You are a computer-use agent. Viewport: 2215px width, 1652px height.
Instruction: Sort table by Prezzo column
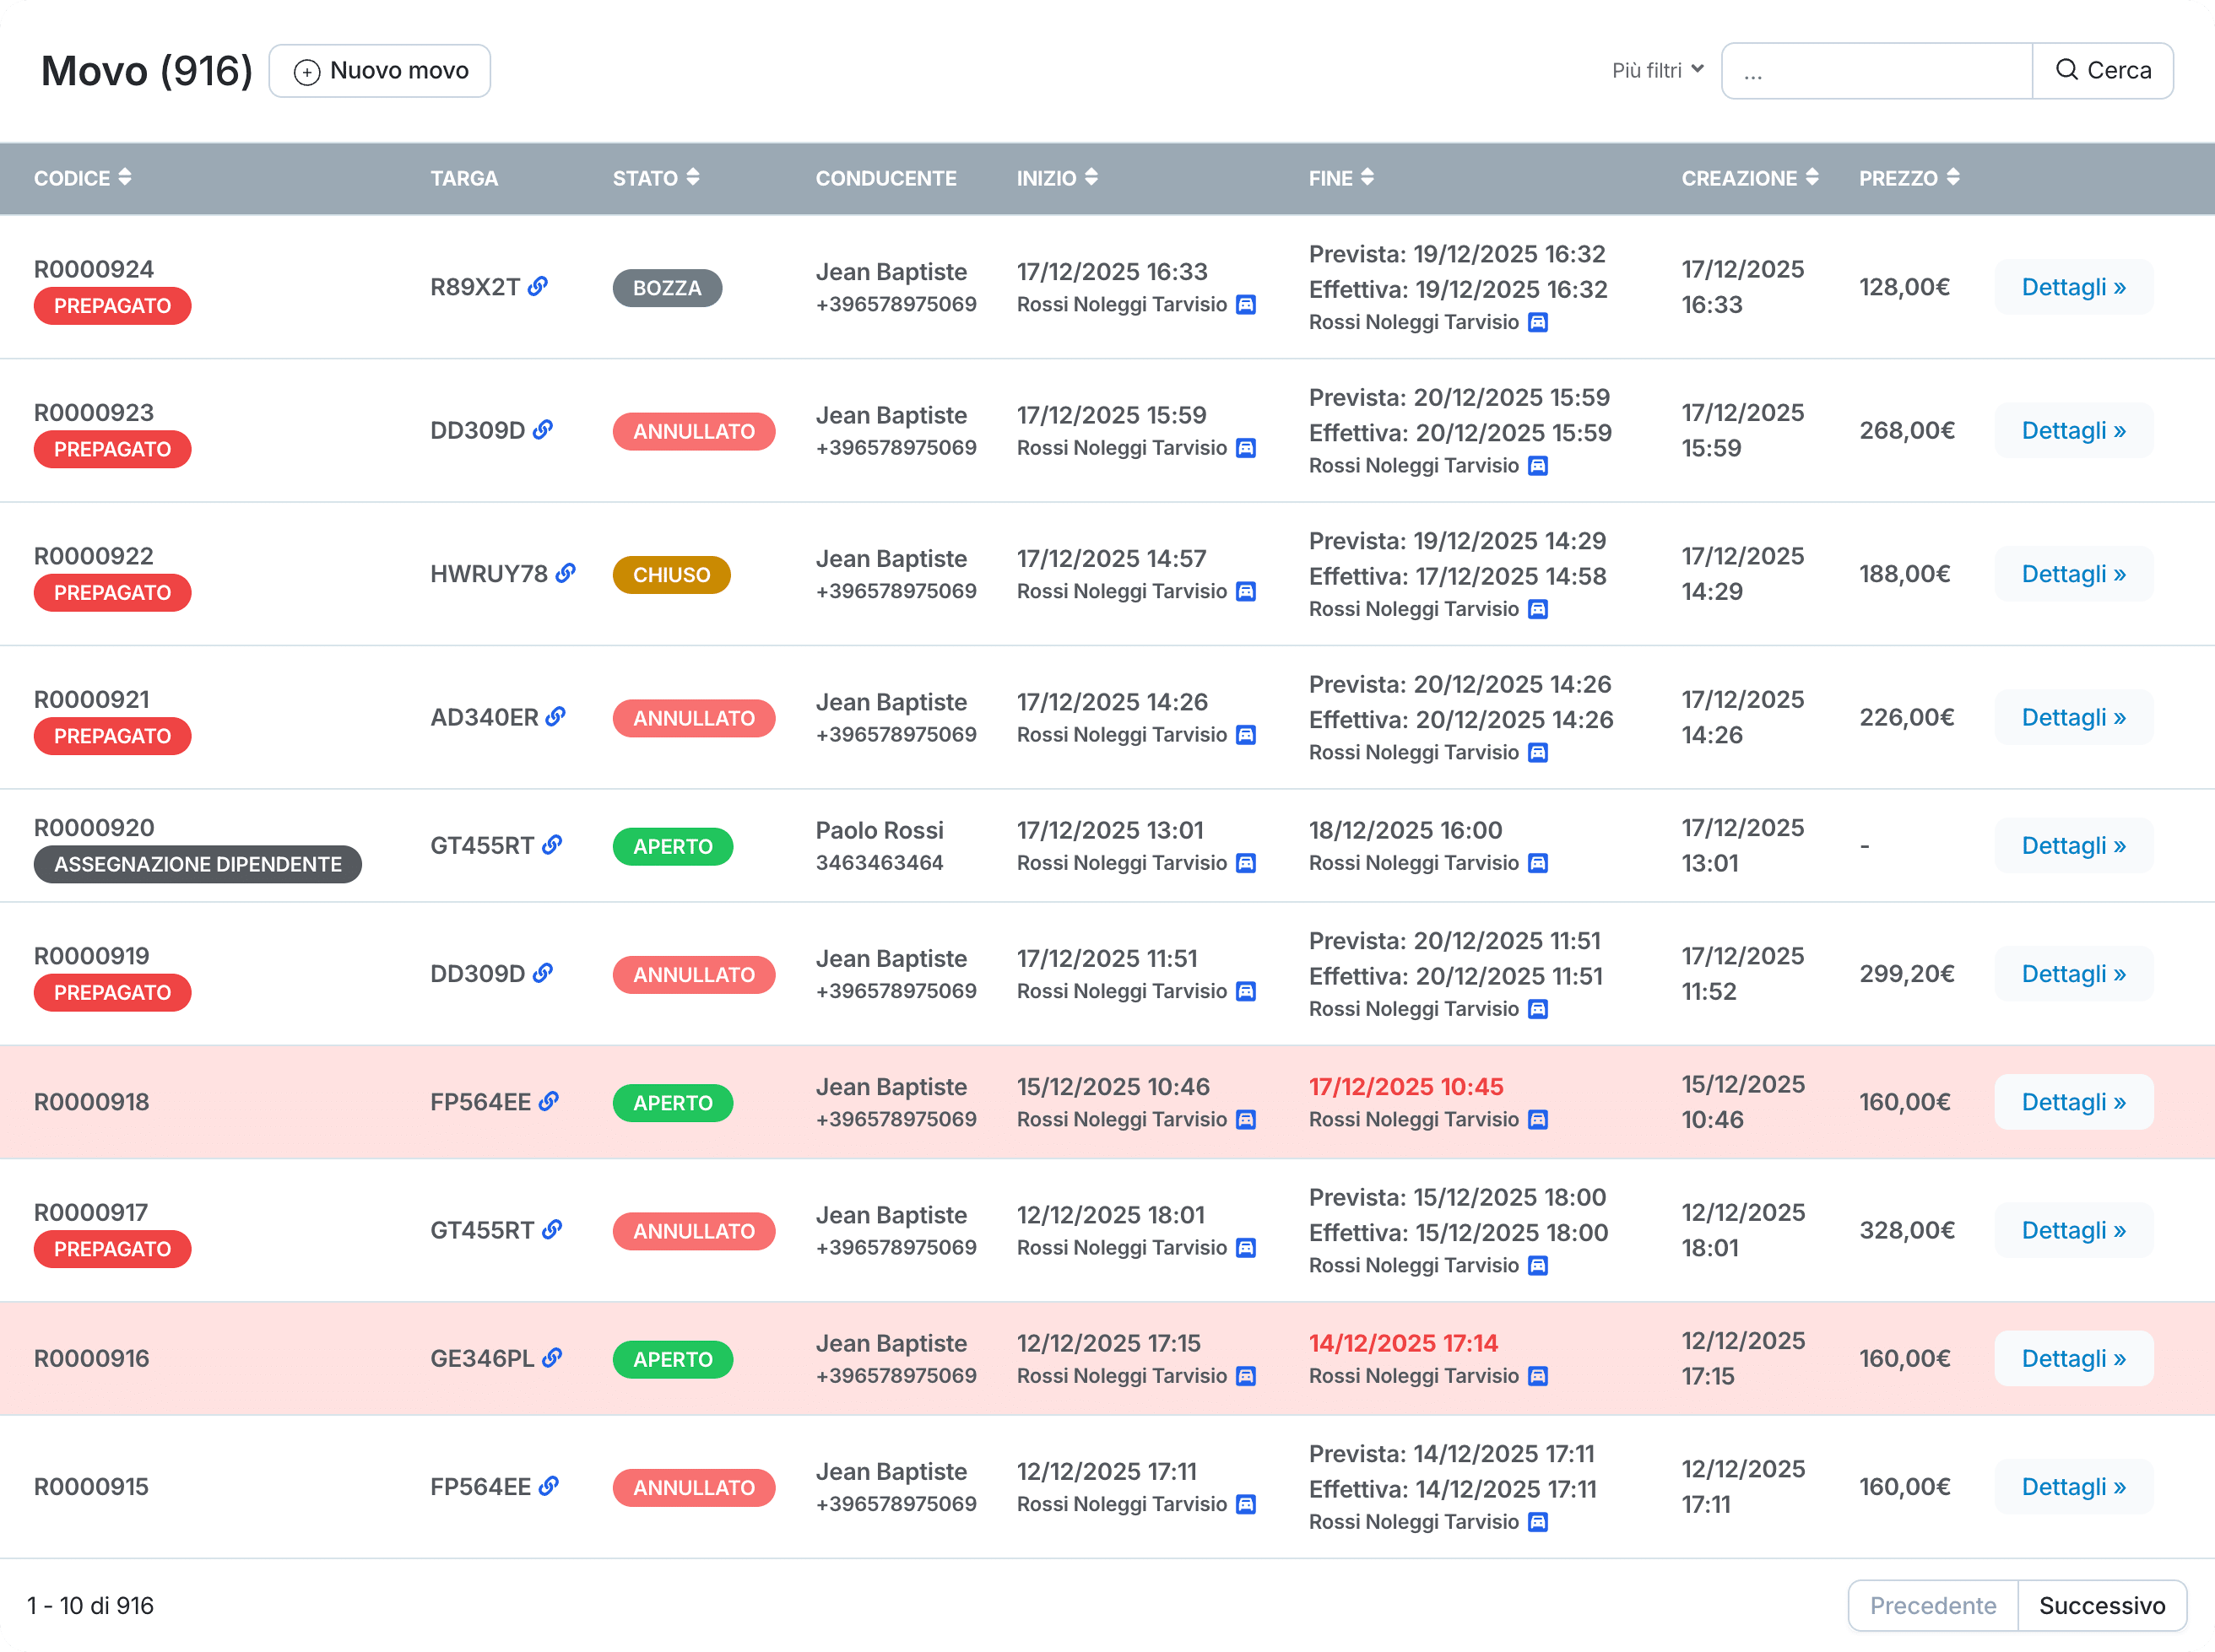pyautogui.click(x=1952, y=178)
